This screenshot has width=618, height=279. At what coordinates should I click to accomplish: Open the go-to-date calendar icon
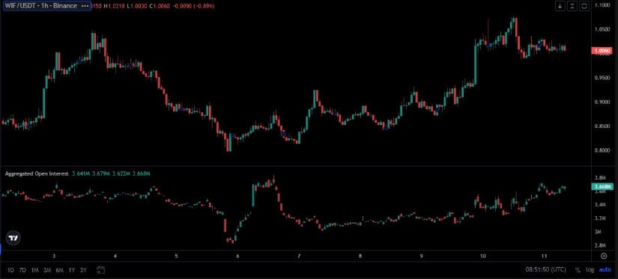tap(101, 270)
